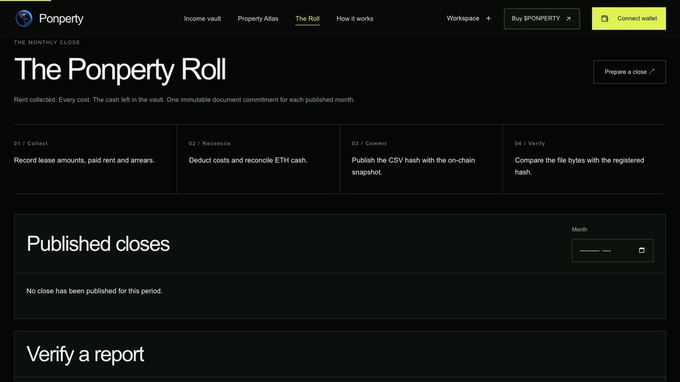Click the '04 / Verify' step label
The image size is (680, 382).
tap(530, 144)
